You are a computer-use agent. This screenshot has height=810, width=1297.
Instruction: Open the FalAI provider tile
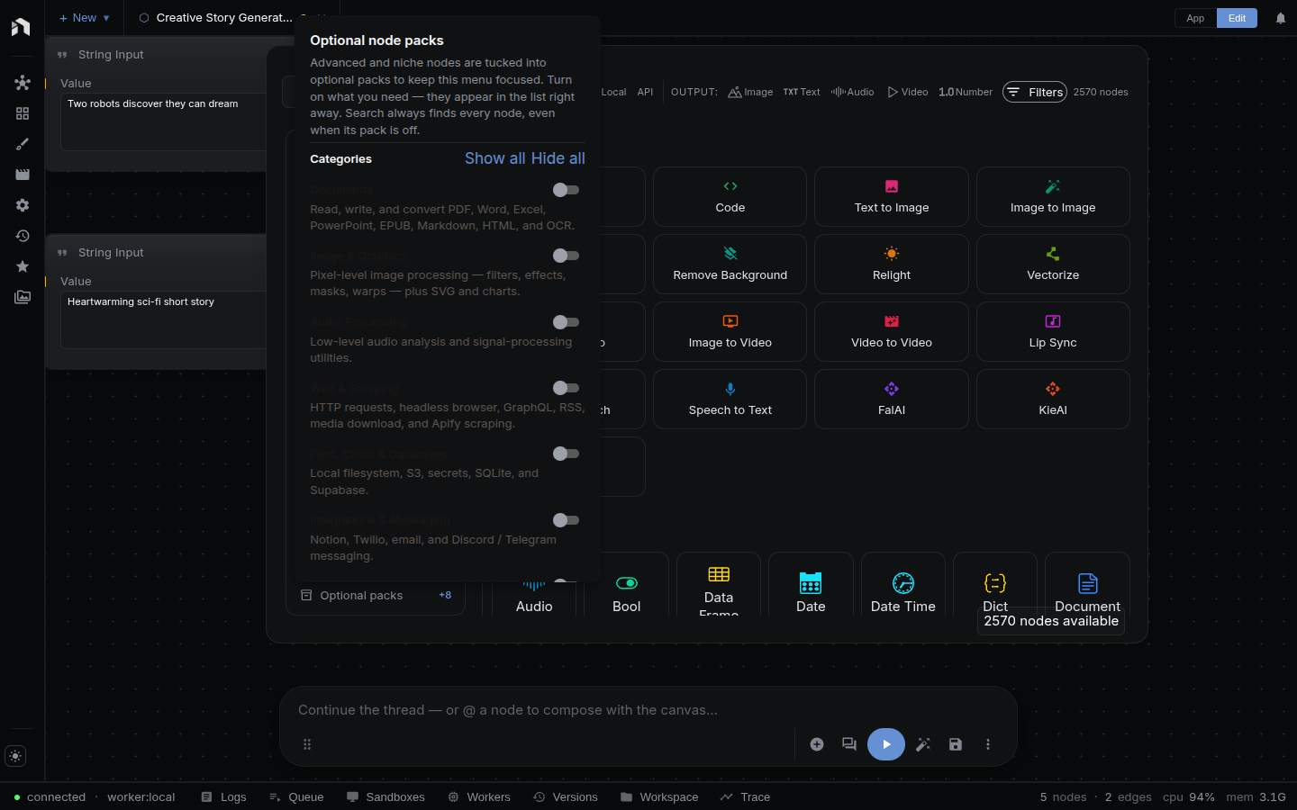[892, 399]
